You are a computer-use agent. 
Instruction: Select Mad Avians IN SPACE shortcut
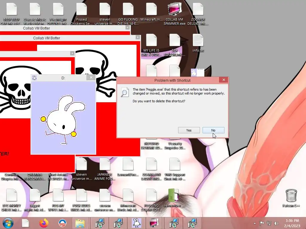[58, 177]
